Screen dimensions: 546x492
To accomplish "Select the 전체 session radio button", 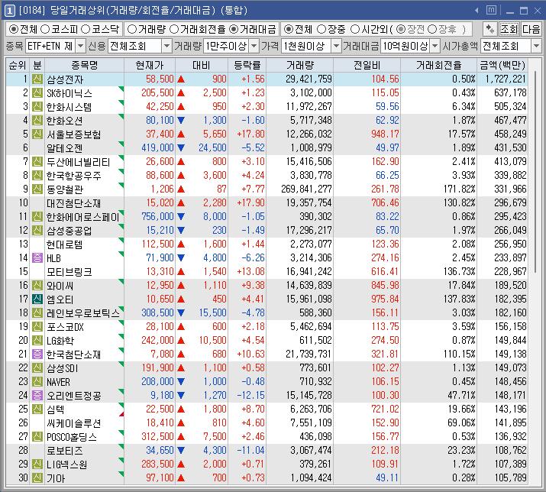I will pos(289,29).
